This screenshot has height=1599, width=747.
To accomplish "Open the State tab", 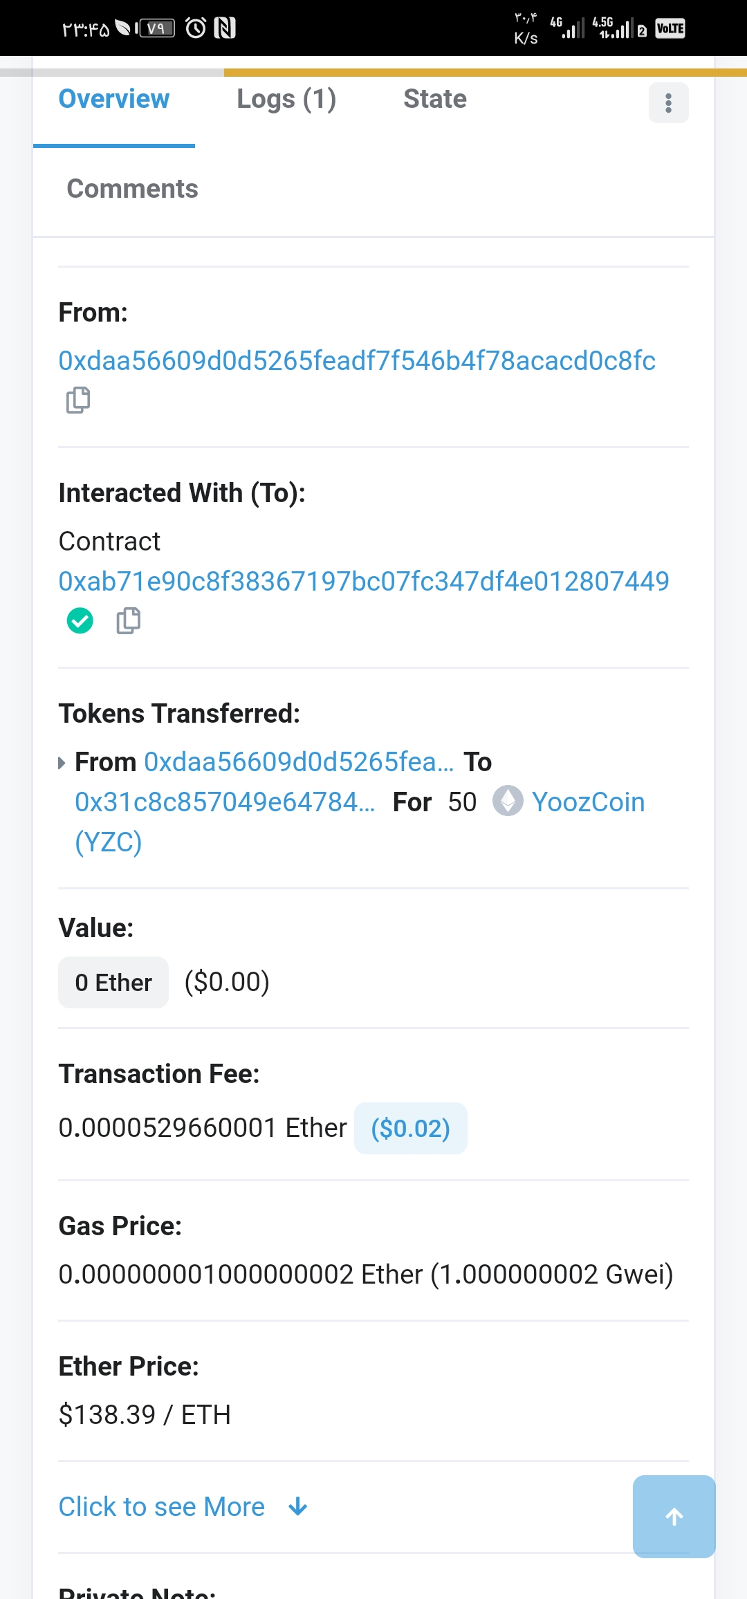I will tap(435, 100).
